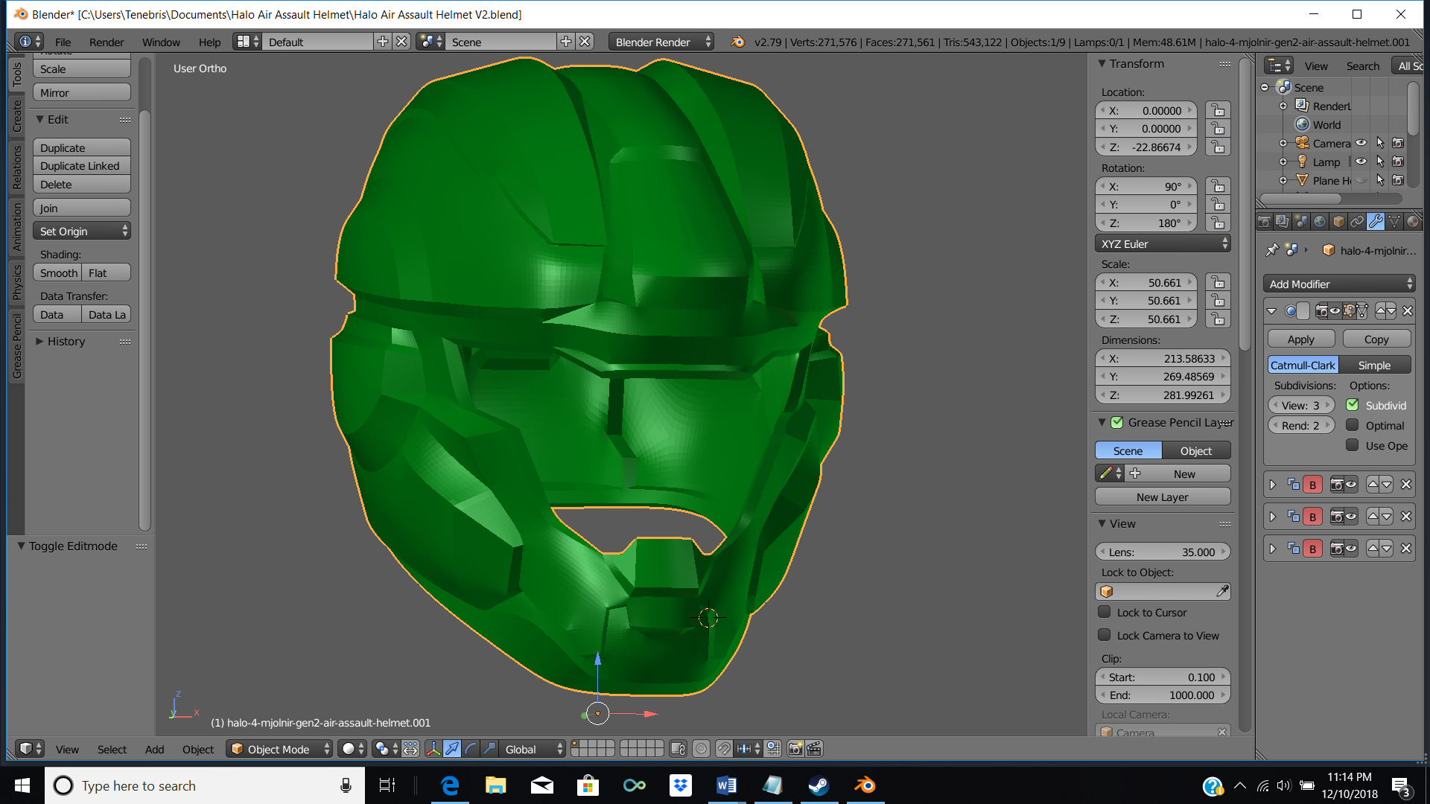
Task: Click the Lens 35.000 value slider
Action: 1163,552
